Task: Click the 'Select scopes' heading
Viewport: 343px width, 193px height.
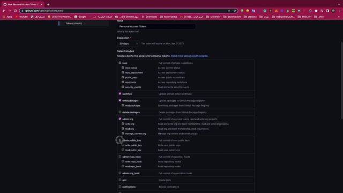Action: coord(125,51)
